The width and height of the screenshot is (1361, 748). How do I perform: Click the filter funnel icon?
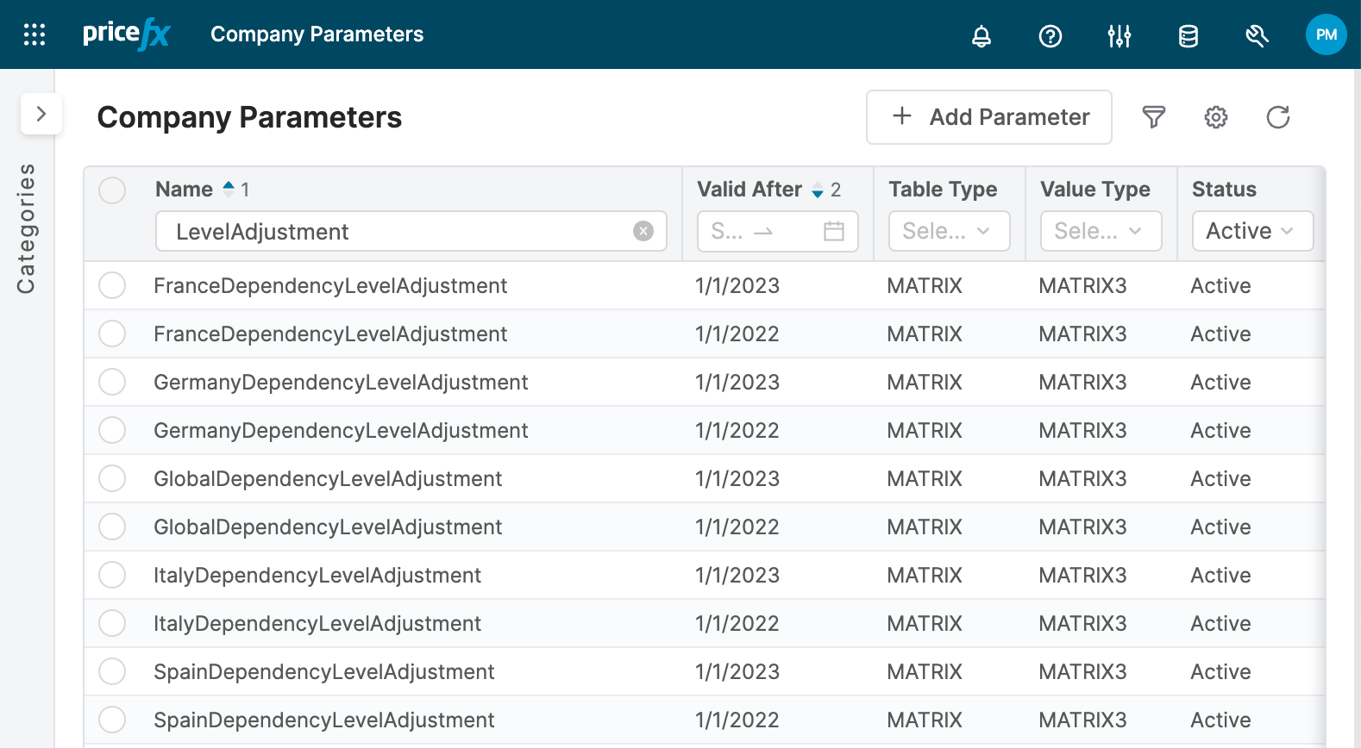pos(1154,117)
